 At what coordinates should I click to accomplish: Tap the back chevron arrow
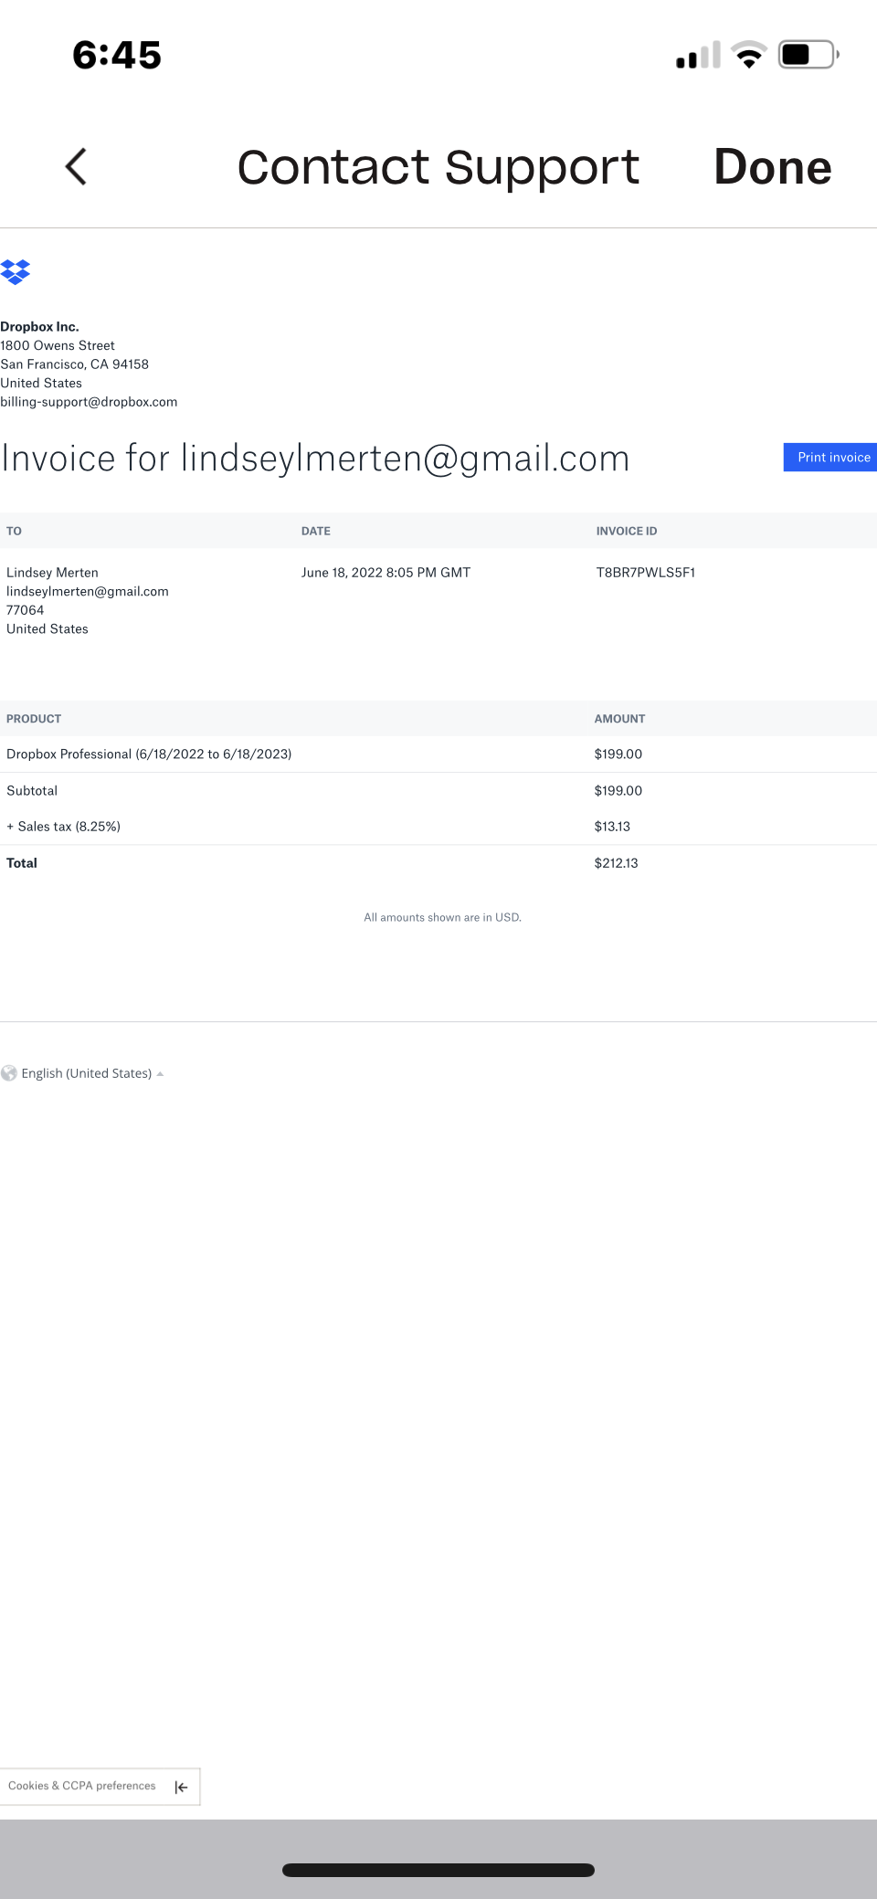[x=77, y=167]
